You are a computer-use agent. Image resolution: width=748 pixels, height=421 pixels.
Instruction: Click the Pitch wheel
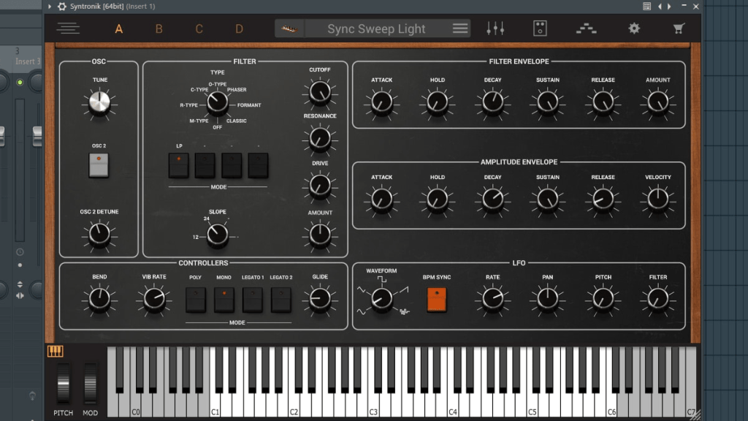(63, 383)
